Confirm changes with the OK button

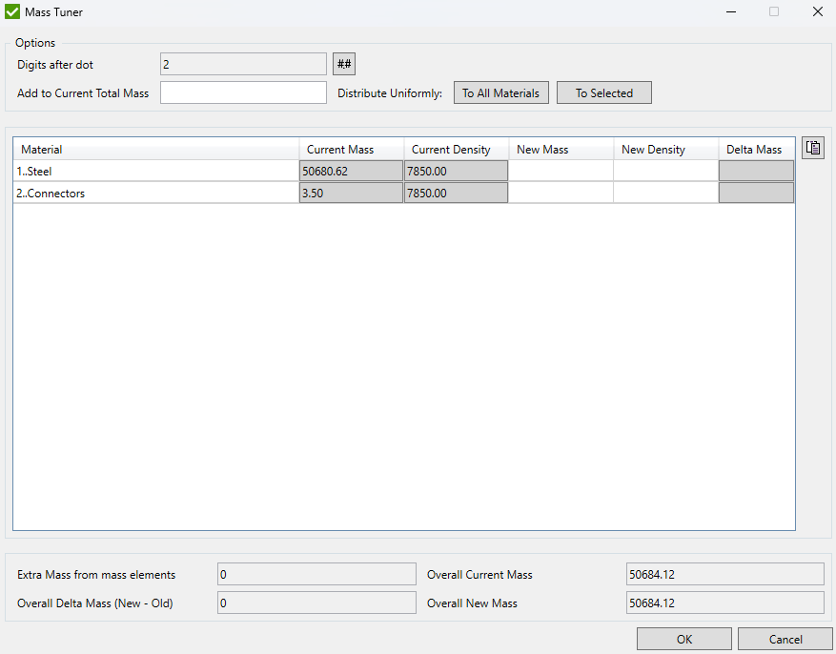pos(683,640)
